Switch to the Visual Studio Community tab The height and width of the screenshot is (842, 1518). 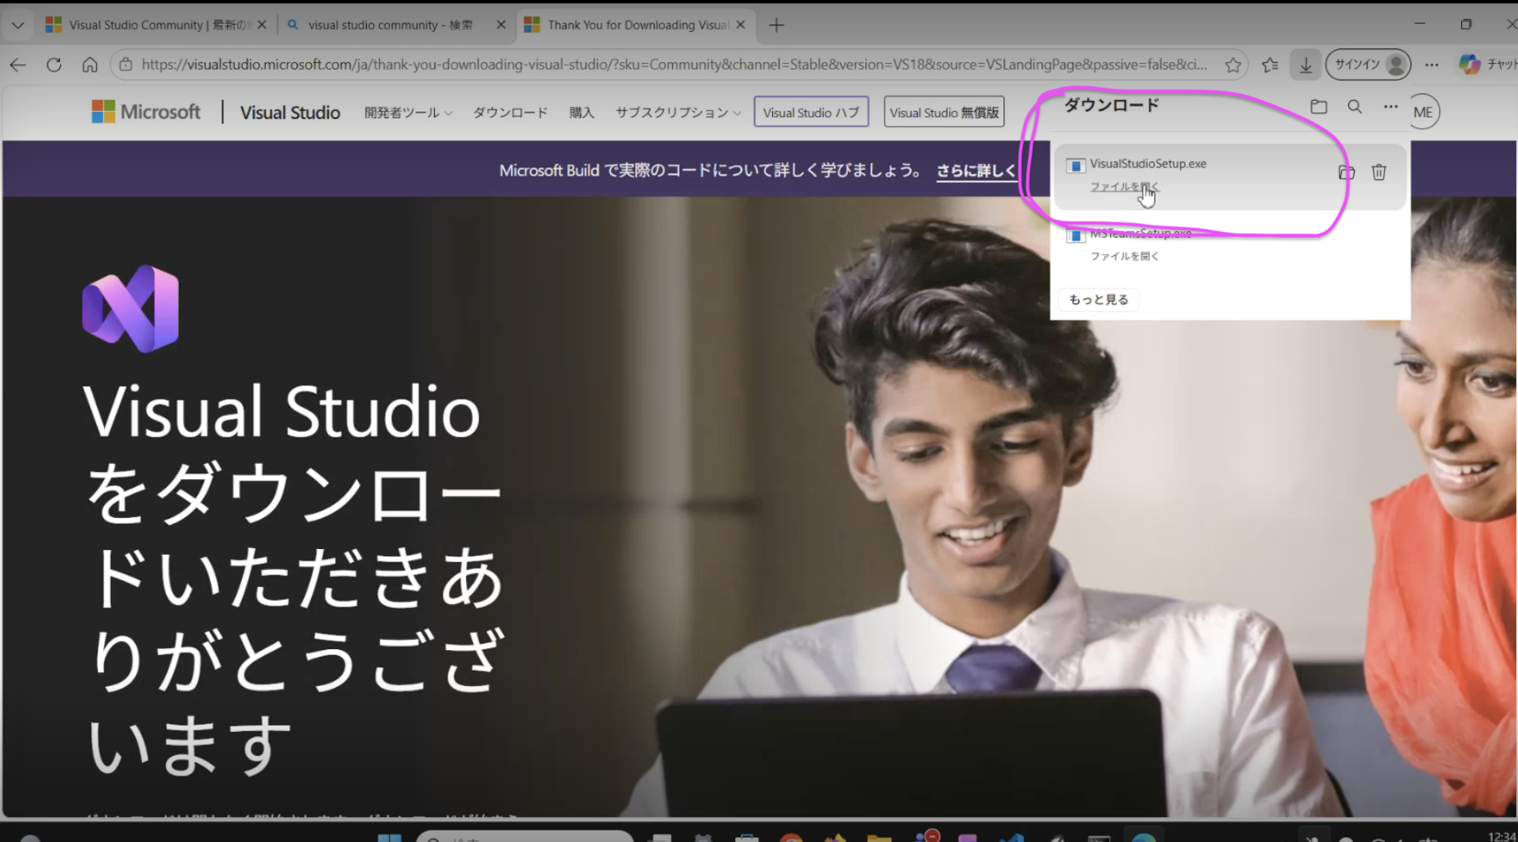pos(157,25)
